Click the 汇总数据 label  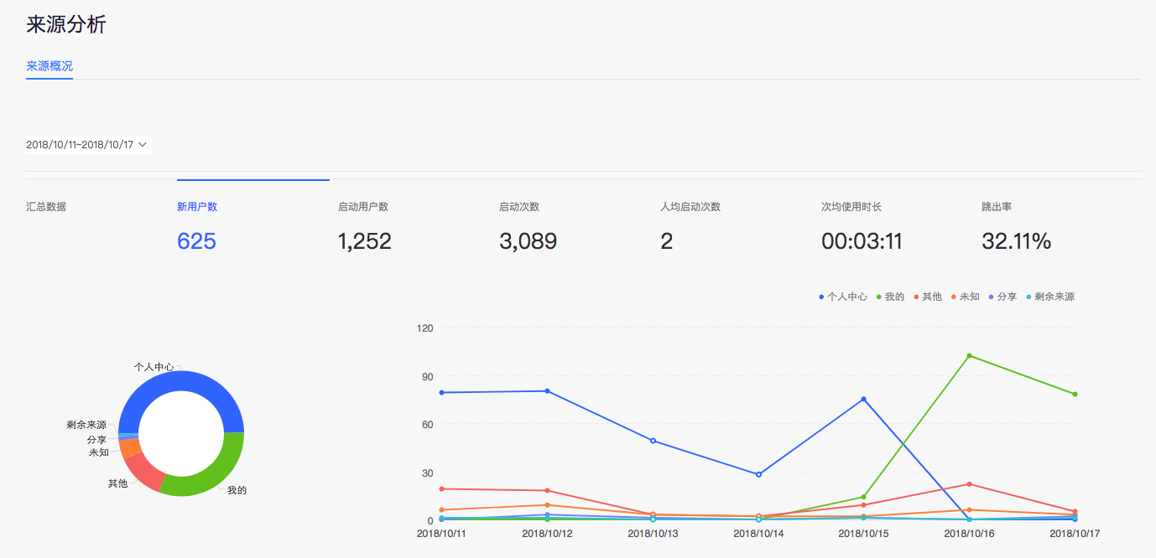pyautogui.click(x=46, y=207)
